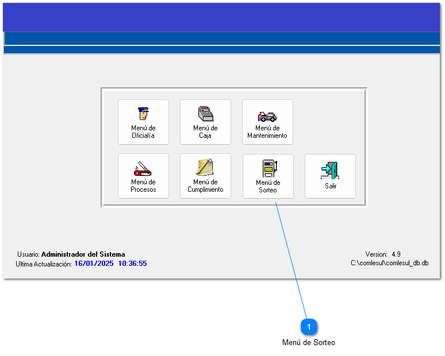This screenshot has width=445, height=356.
Task: Click the last update date 16/01/2025
Action: 94,264
